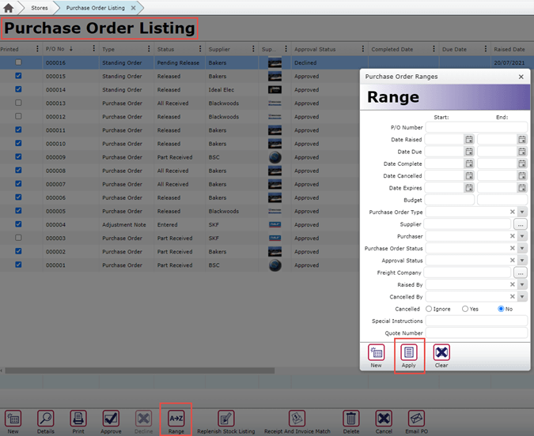534x436 pixels.
Task: Uncheck Printed checkbox for order 000015
Action: coord(18,77)
